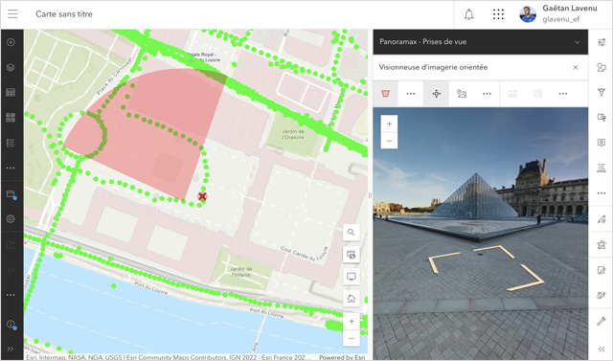The height and width of the screenshot is (361, 613).
Task: Open more options below the embed code icon
Action: [11, 295]
